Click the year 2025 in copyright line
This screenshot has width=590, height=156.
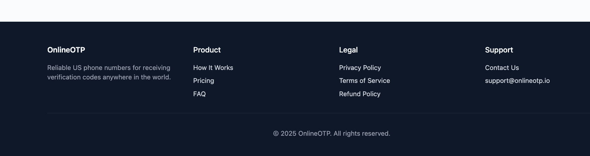[x=288, y=134]
